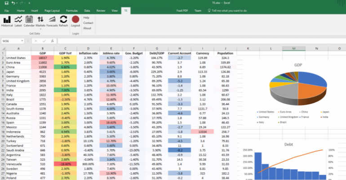Image resolution: width=346 pixels, height=180 pixels.
Task: Switch to the Home tab
Action: tap(21, 11)
